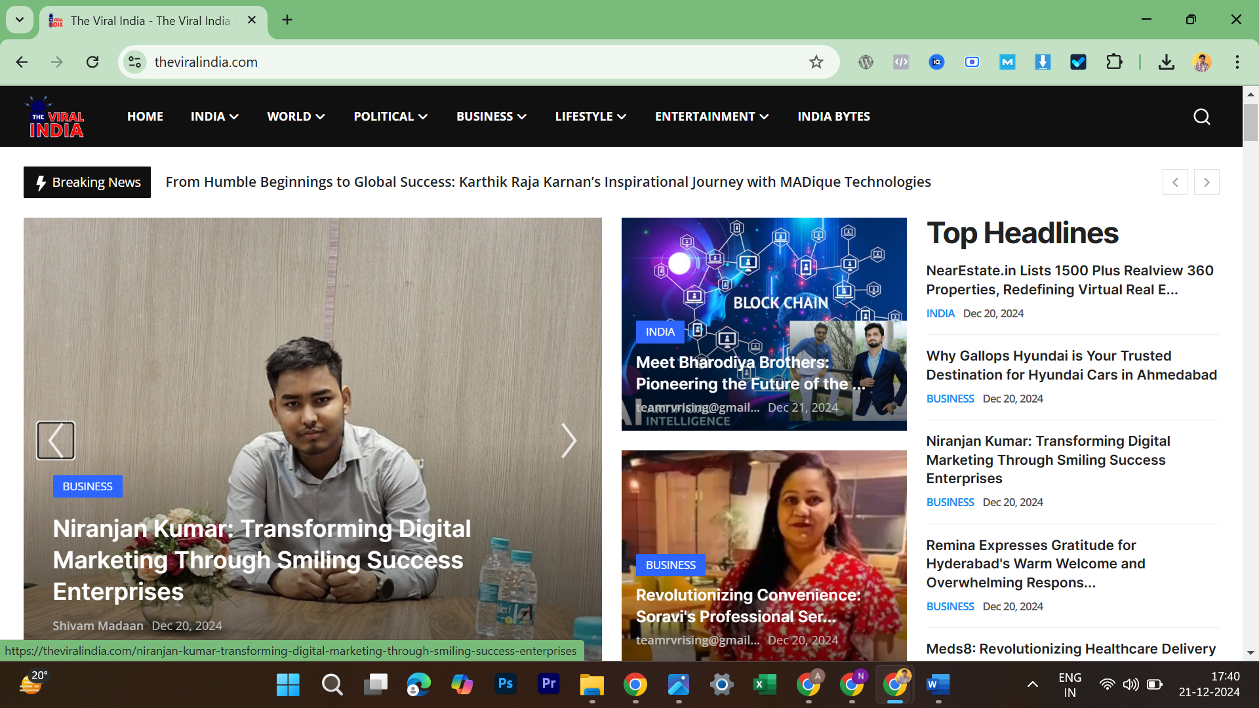This screenshot has width=1259, height=708.
Task: Open the code brackets extension icon
Action: pyautogui.click(x=901, y=62)
